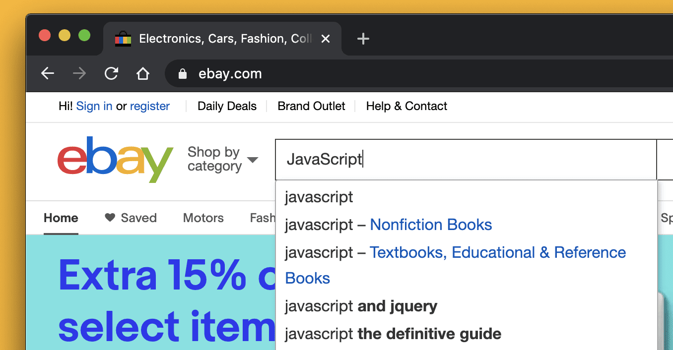Screen dimensions: 673x350
Task: Reload the page
Action: tap(111, 73)
